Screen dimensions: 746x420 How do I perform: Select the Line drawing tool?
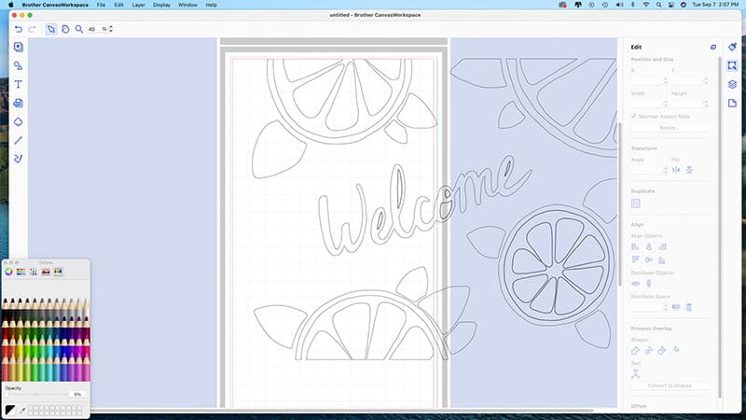[19, 140]
